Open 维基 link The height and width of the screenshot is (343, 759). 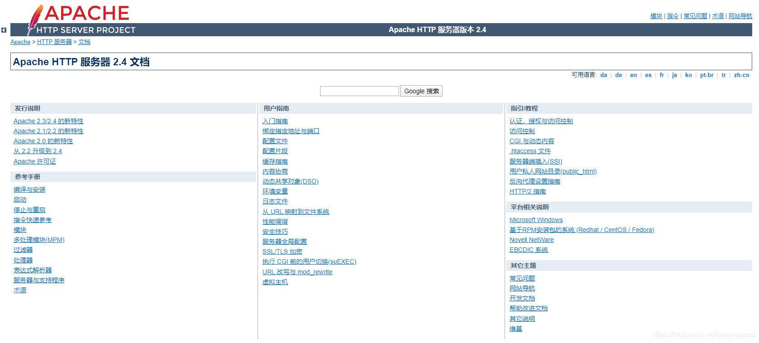pyautogui.click(x=516, y=329)
